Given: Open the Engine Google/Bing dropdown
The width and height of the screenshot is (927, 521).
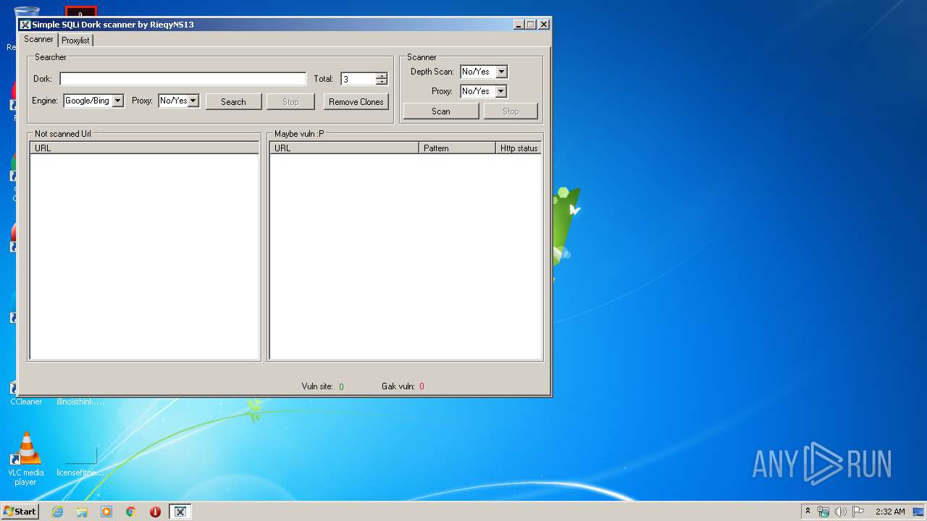Looking at the screenshot, I should tap(118, 101).
